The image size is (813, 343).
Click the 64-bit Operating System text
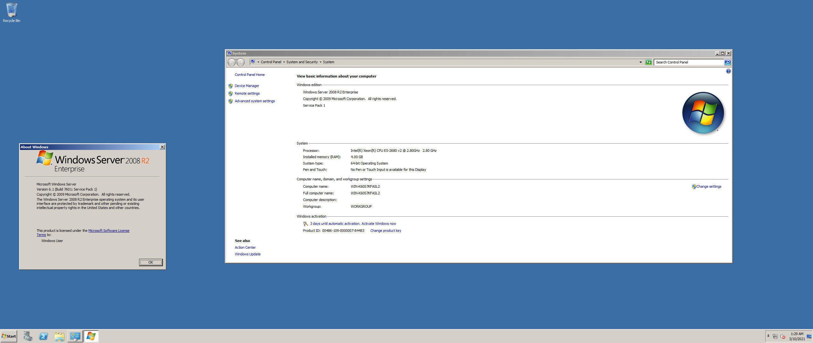pyautogui.click(x=369, y=164)
